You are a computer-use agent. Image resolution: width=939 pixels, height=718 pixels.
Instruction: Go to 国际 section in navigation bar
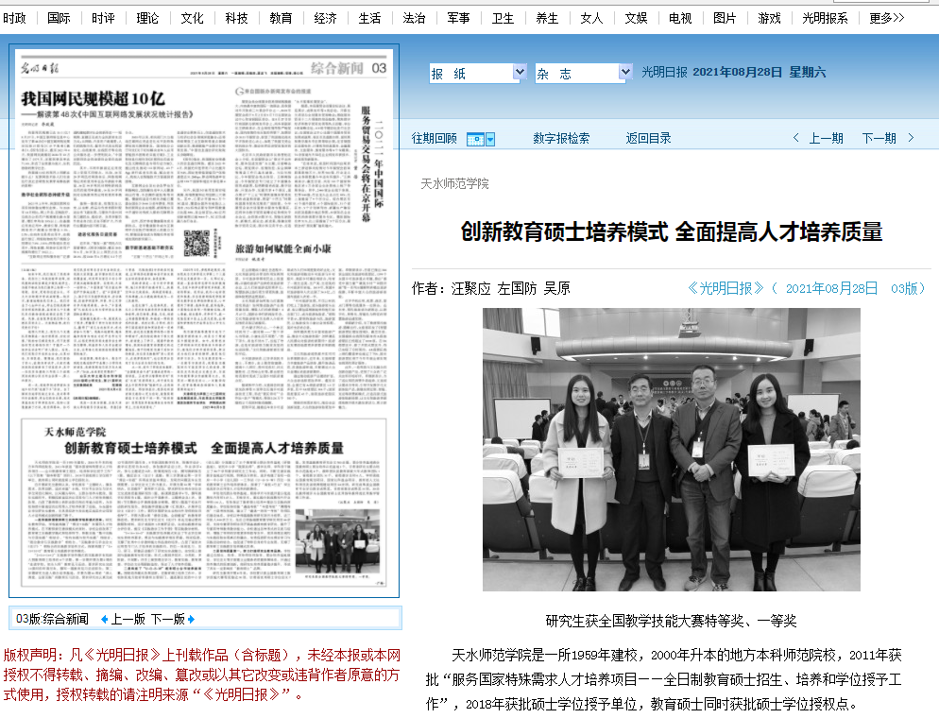tap(59, 18)
